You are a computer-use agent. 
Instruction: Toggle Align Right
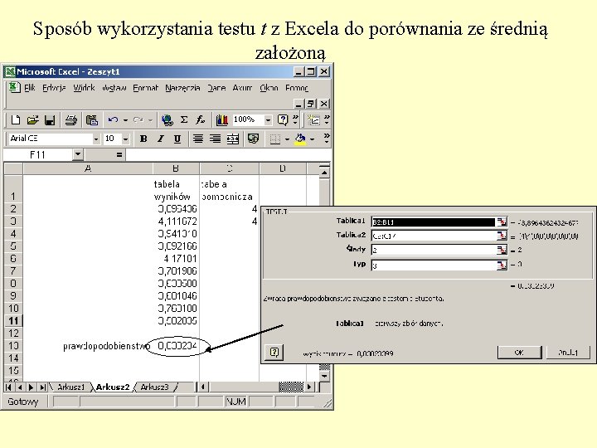tap(215, 139)
